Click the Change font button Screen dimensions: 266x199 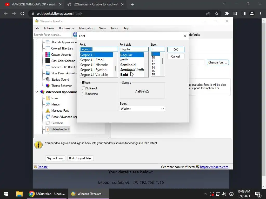217,62
